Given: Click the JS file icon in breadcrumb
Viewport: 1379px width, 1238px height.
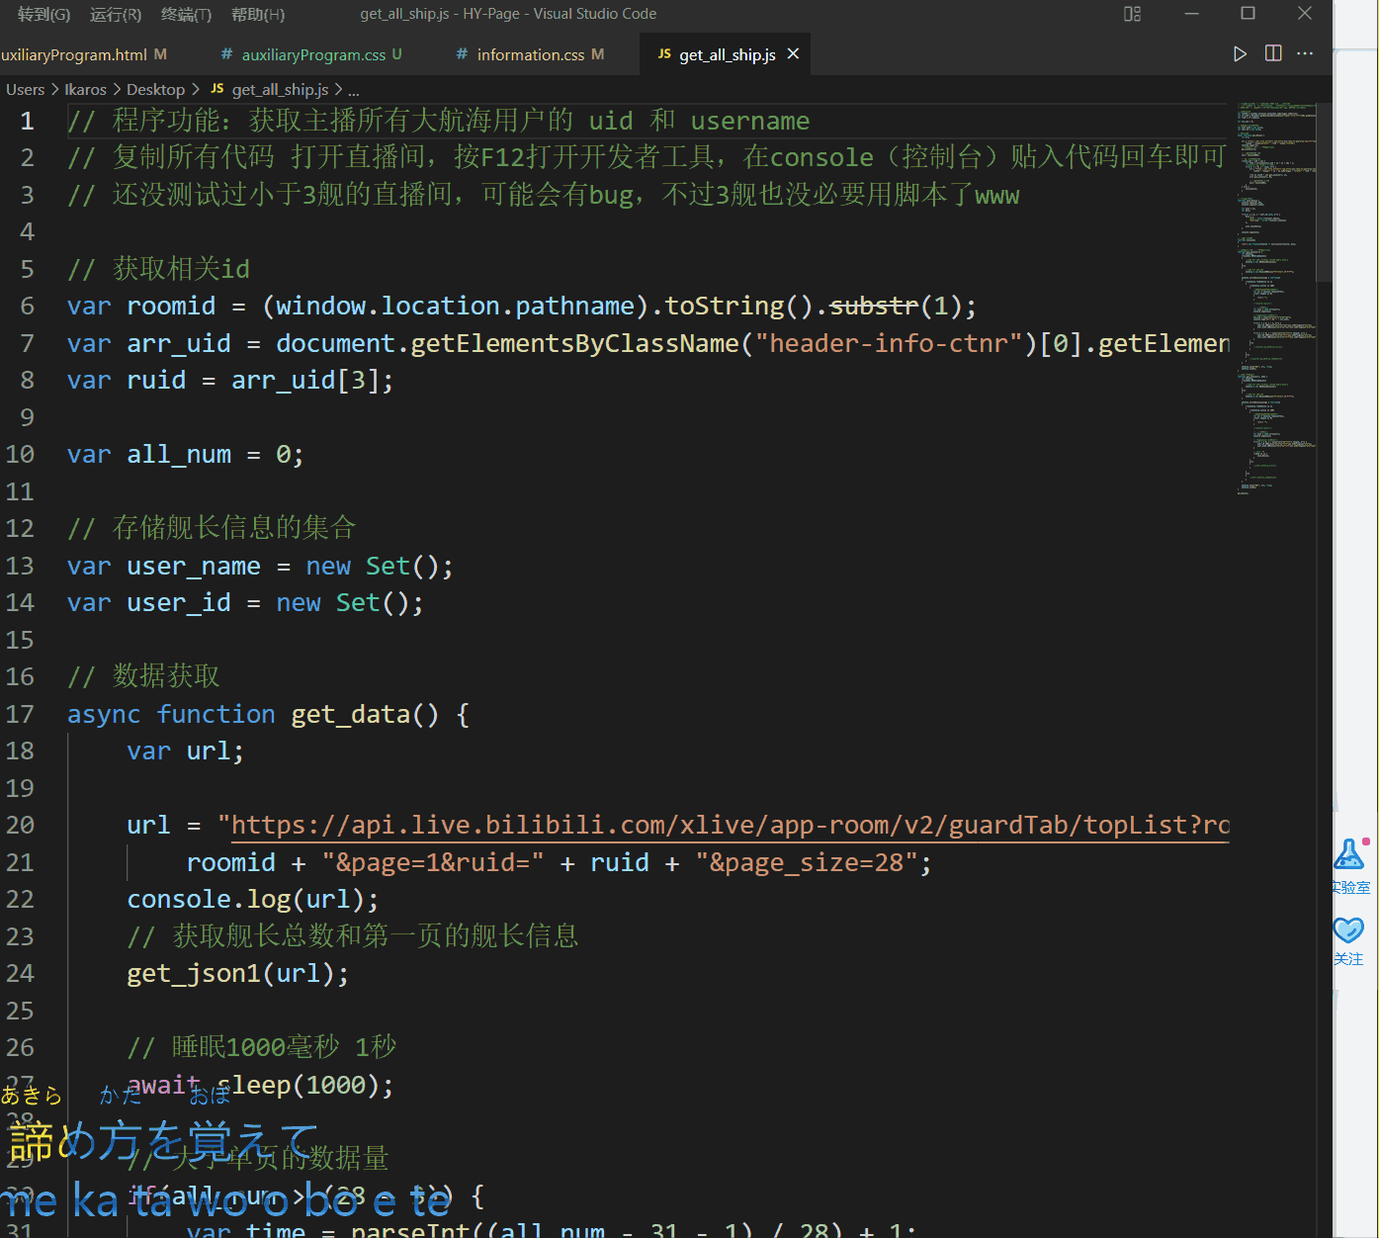Looking at the screenshot, I should coord(217,89).
